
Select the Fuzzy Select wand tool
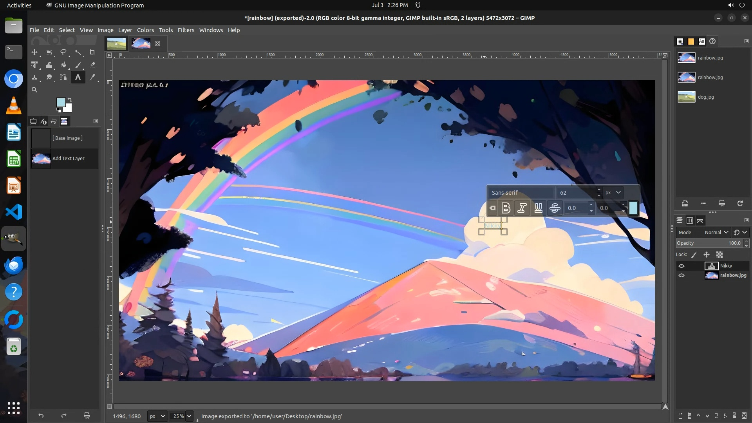(x=78, y=52)
